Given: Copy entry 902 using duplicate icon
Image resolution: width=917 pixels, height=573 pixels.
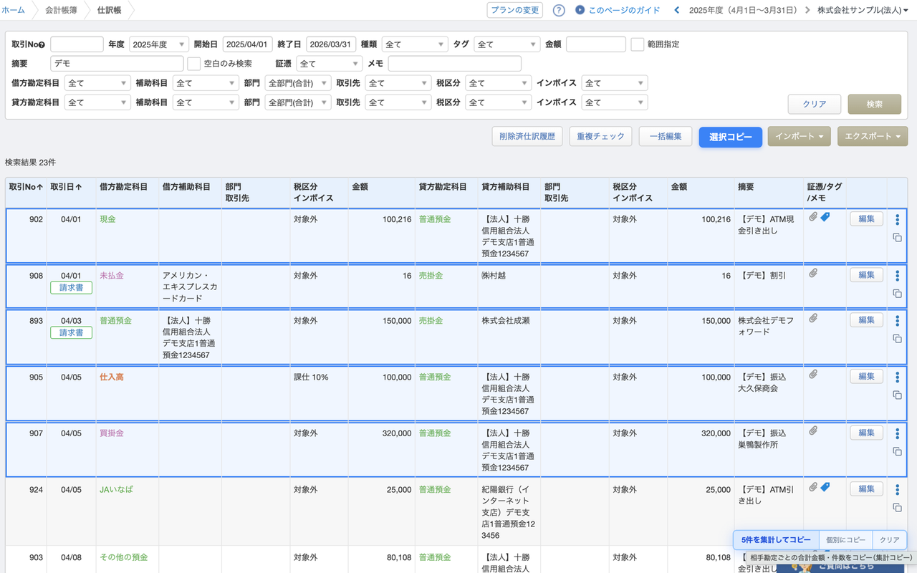Looking at the screenshot, I should click(897, 238).
